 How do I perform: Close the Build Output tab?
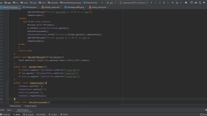30,110
